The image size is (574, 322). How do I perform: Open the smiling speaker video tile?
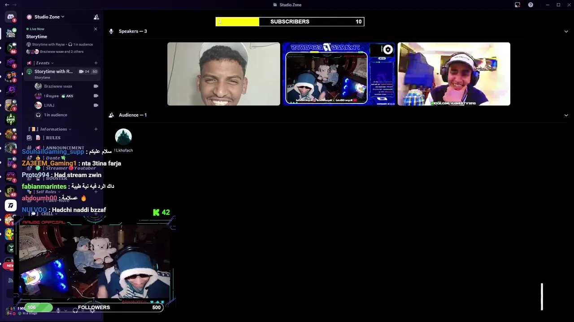point(224,74)
